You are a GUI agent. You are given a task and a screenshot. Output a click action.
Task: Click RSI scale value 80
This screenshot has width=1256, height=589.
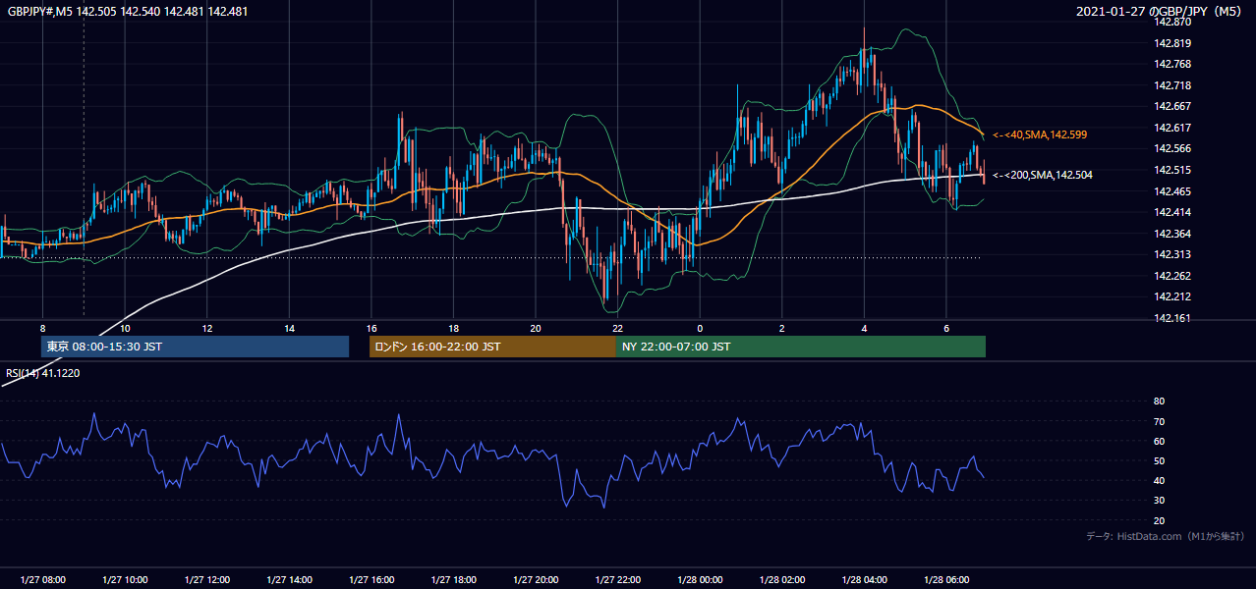click(x=1159, y=402)
